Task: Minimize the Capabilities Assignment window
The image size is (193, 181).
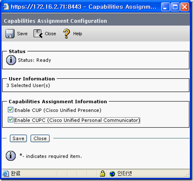Action: coord(166,7)
